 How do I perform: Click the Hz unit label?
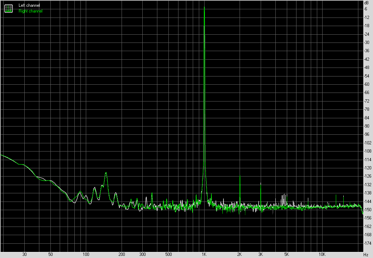point(366,255)
